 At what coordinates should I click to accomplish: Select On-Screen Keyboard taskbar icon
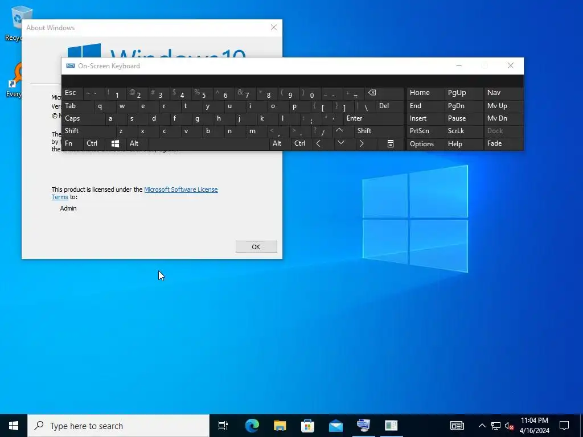363,426
